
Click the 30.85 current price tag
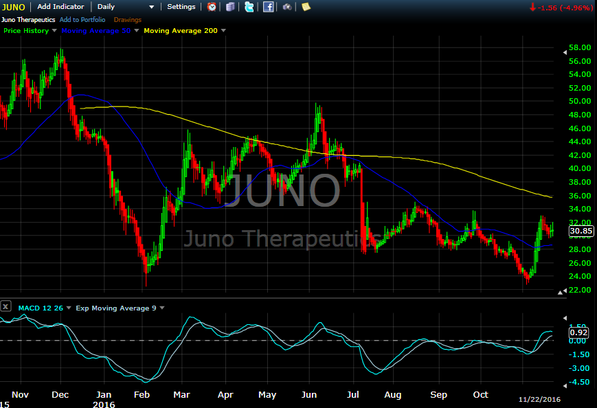click(581, 231)
